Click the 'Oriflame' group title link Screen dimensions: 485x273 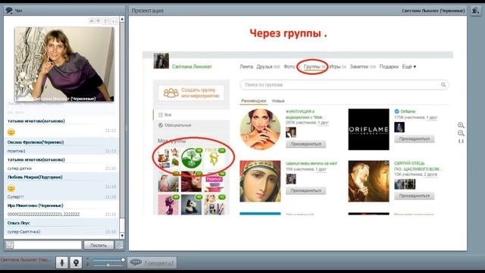click(408, 111)
